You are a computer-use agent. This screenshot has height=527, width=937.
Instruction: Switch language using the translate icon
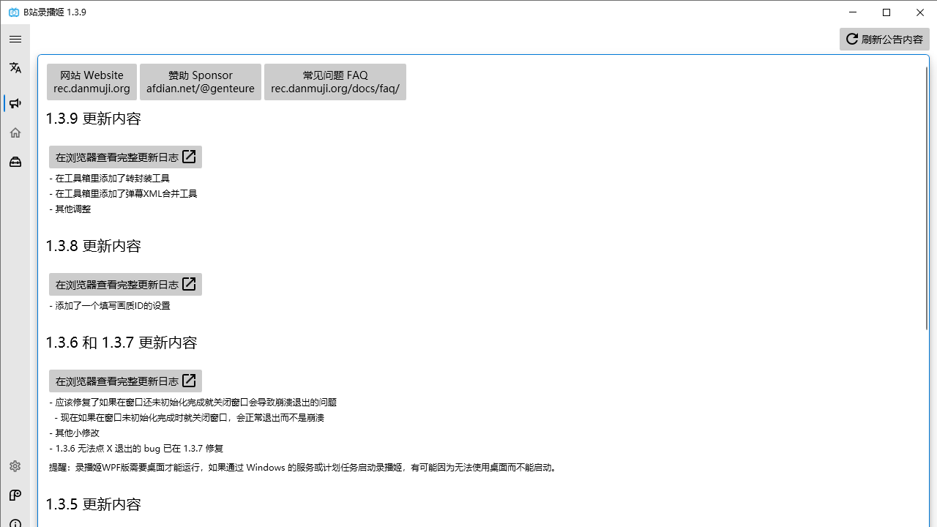[15, 67]
